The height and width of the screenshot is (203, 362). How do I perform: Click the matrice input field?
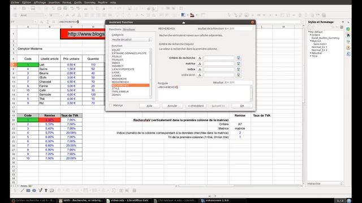219,64
